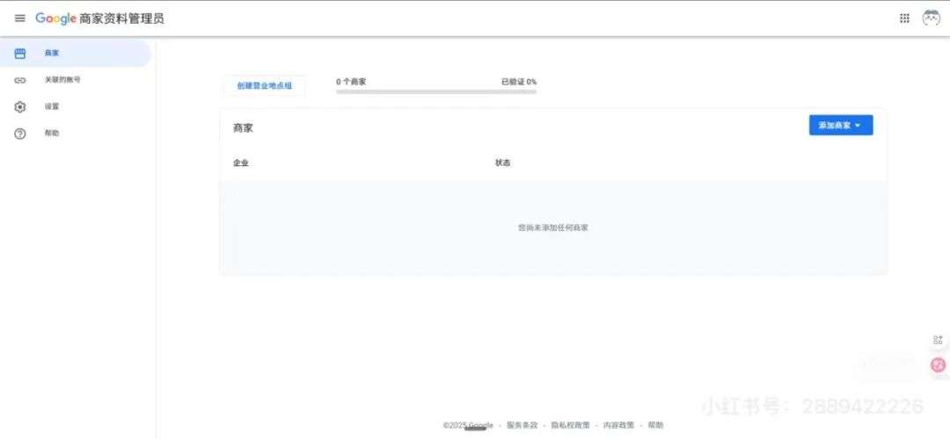Click the 关联的账号 link icon
This screenshot has height=439, width=950.
[x=20, y=80]
